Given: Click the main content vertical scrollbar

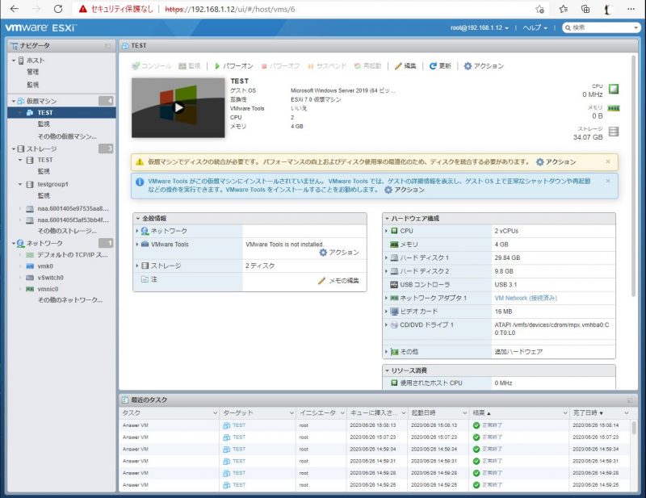Looking at the screenshot, I should [x=634, y=176].
